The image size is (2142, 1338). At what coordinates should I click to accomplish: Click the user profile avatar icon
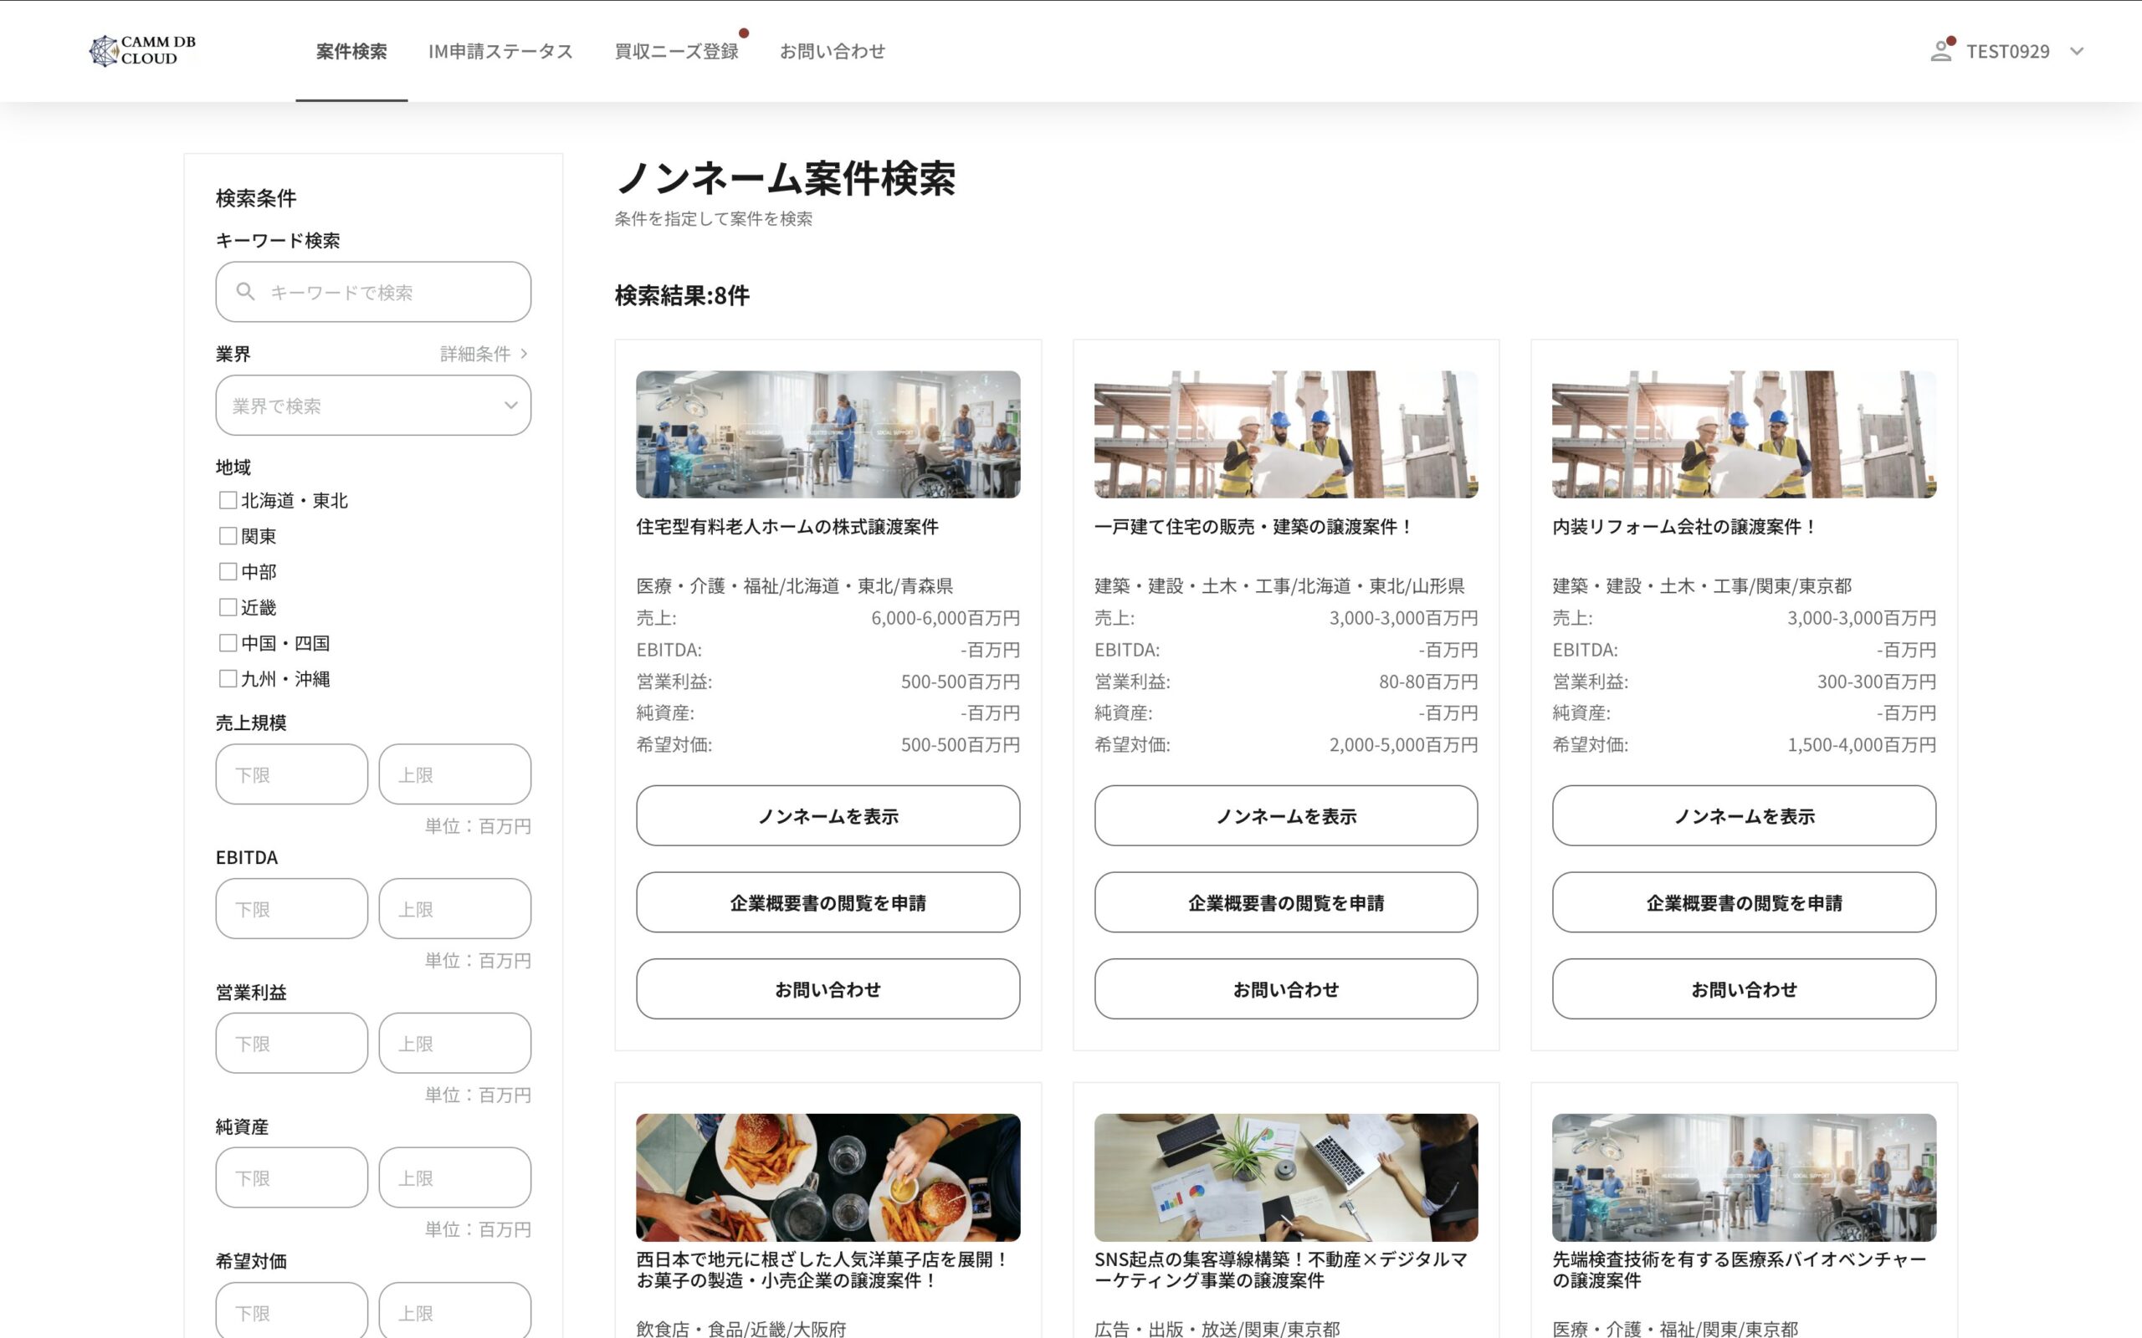pos(1940,50)
